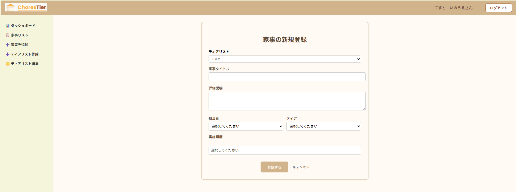Open the ティア dropdown
Screen dimensions: 516x192
[324, 126]
